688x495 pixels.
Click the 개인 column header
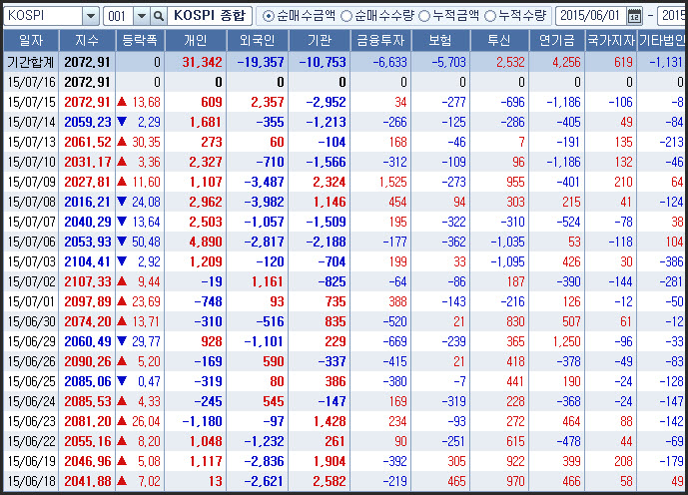point(196,41)
